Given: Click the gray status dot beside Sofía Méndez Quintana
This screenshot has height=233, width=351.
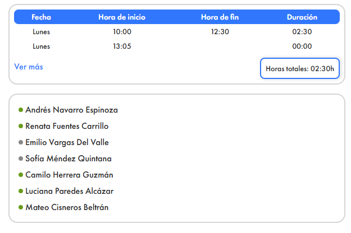Looking at the screenshot, I should coord(21,159).
